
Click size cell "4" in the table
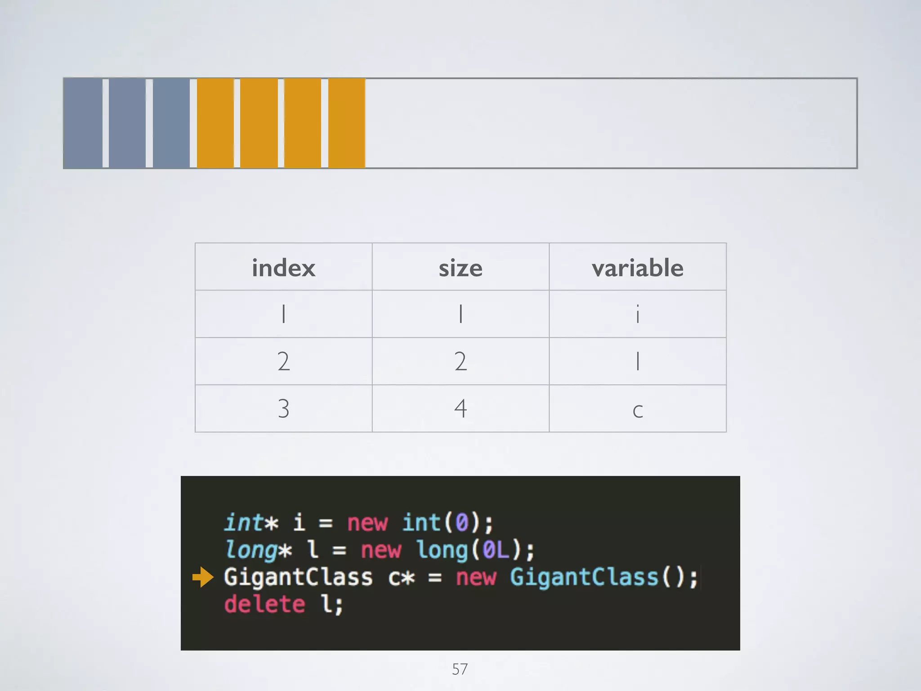[x=460, y=408]
